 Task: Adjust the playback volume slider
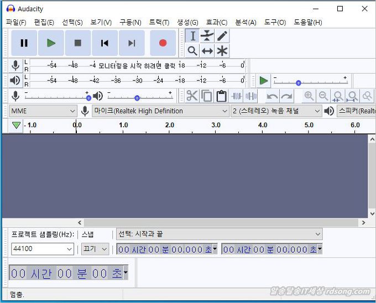(x=140, y=96)
